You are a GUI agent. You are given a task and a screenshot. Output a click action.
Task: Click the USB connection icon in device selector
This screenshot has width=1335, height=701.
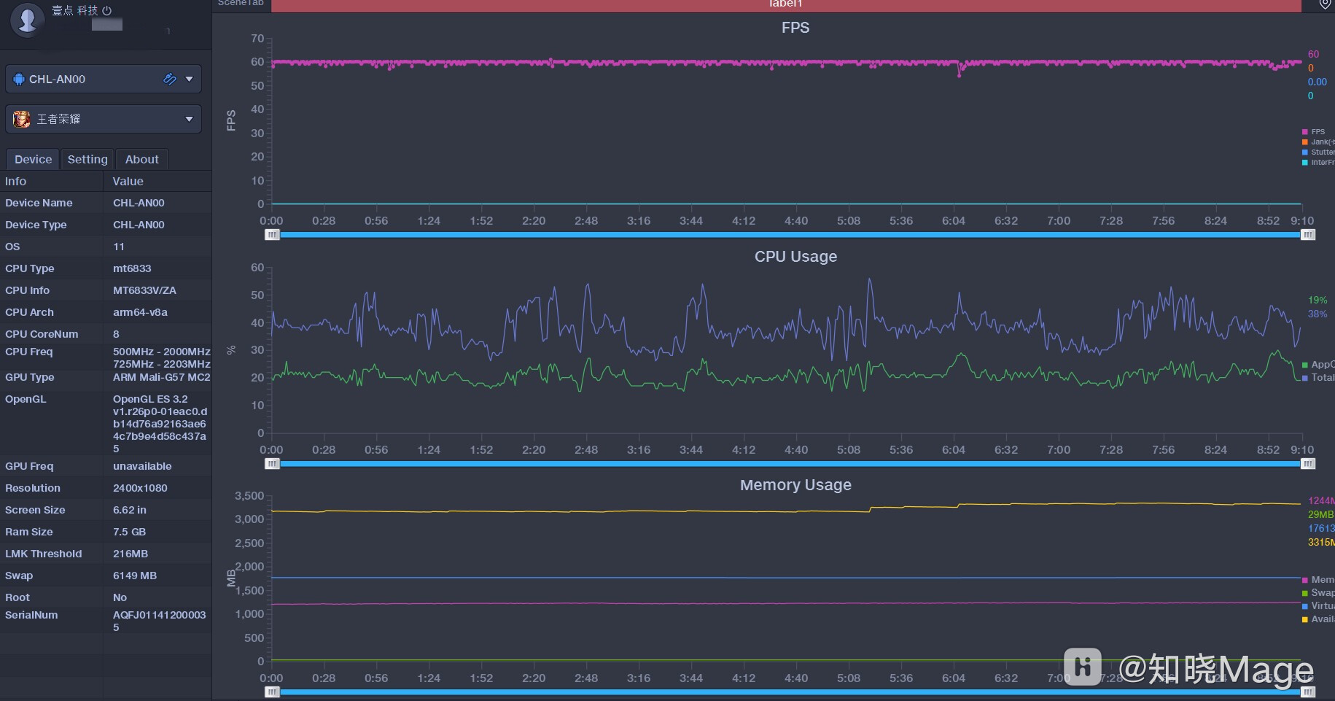[x=169, y=79]
